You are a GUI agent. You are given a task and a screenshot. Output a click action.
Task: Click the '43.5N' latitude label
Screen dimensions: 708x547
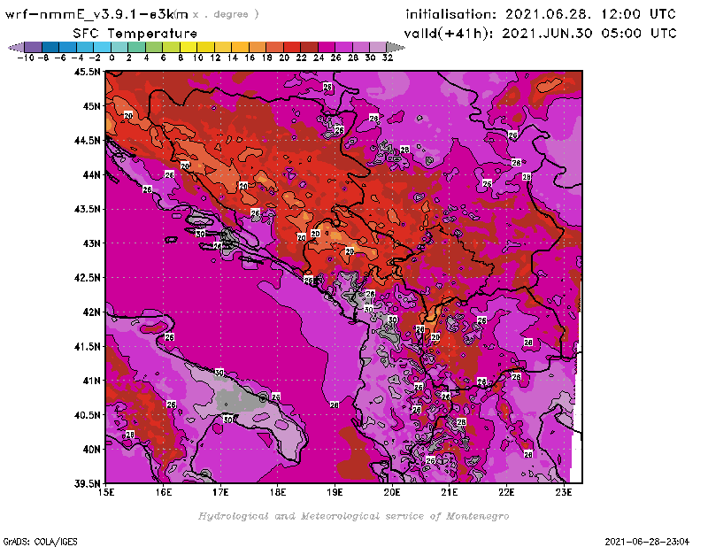87,209
